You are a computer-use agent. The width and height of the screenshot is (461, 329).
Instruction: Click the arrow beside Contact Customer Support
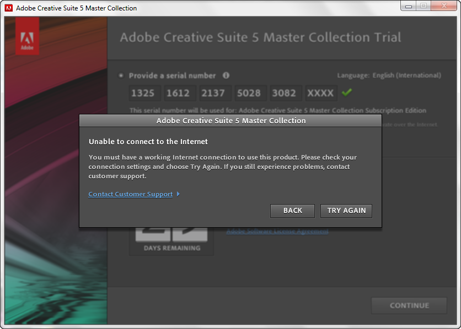178,194
